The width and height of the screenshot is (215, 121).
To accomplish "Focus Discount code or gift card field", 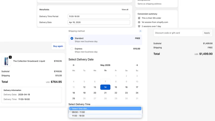I will point(178,33).
